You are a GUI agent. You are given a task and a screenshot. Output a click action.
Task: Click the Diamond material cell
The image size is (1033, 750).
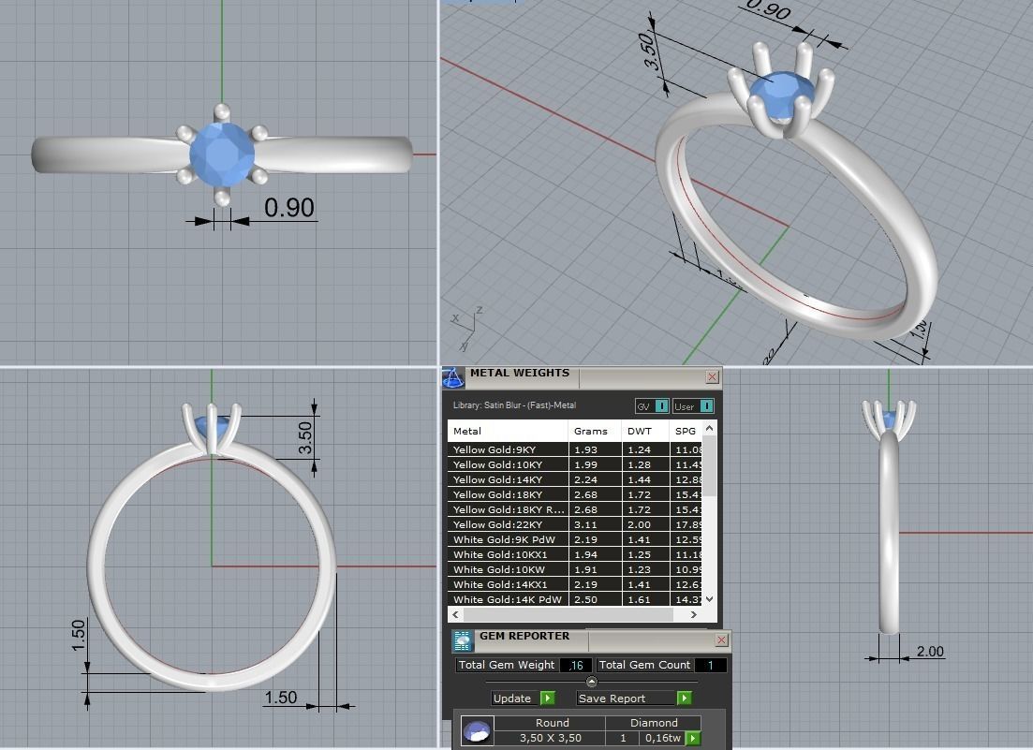654,723
